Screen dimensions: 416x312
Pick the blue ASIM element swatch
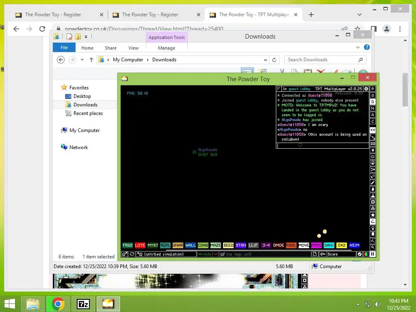[x=354, y=245]
